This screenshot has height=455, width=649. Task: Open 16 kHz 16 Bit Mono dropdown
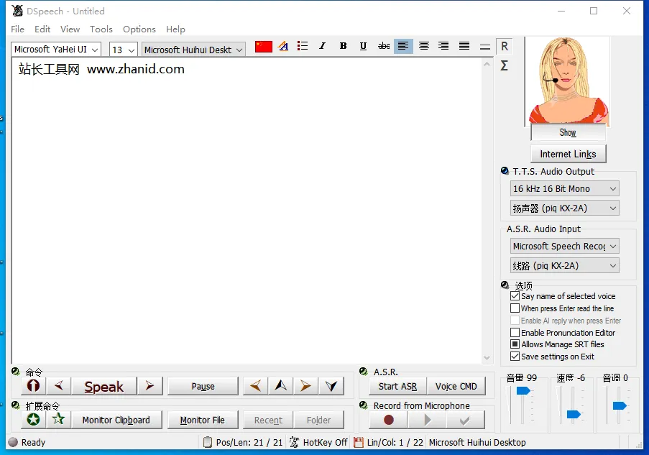point(565,189)
